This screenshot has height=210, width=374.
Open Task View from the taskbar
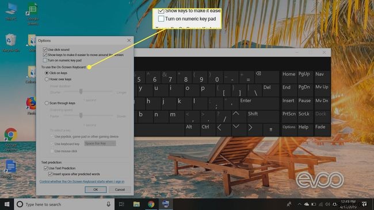click(121, 204)
